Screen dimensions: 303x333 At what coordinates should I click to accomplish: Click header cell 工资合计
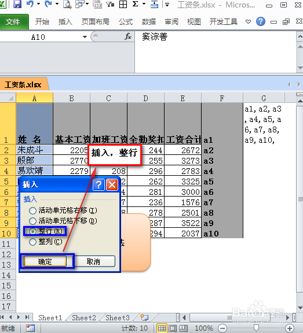(x=182, y=124)
